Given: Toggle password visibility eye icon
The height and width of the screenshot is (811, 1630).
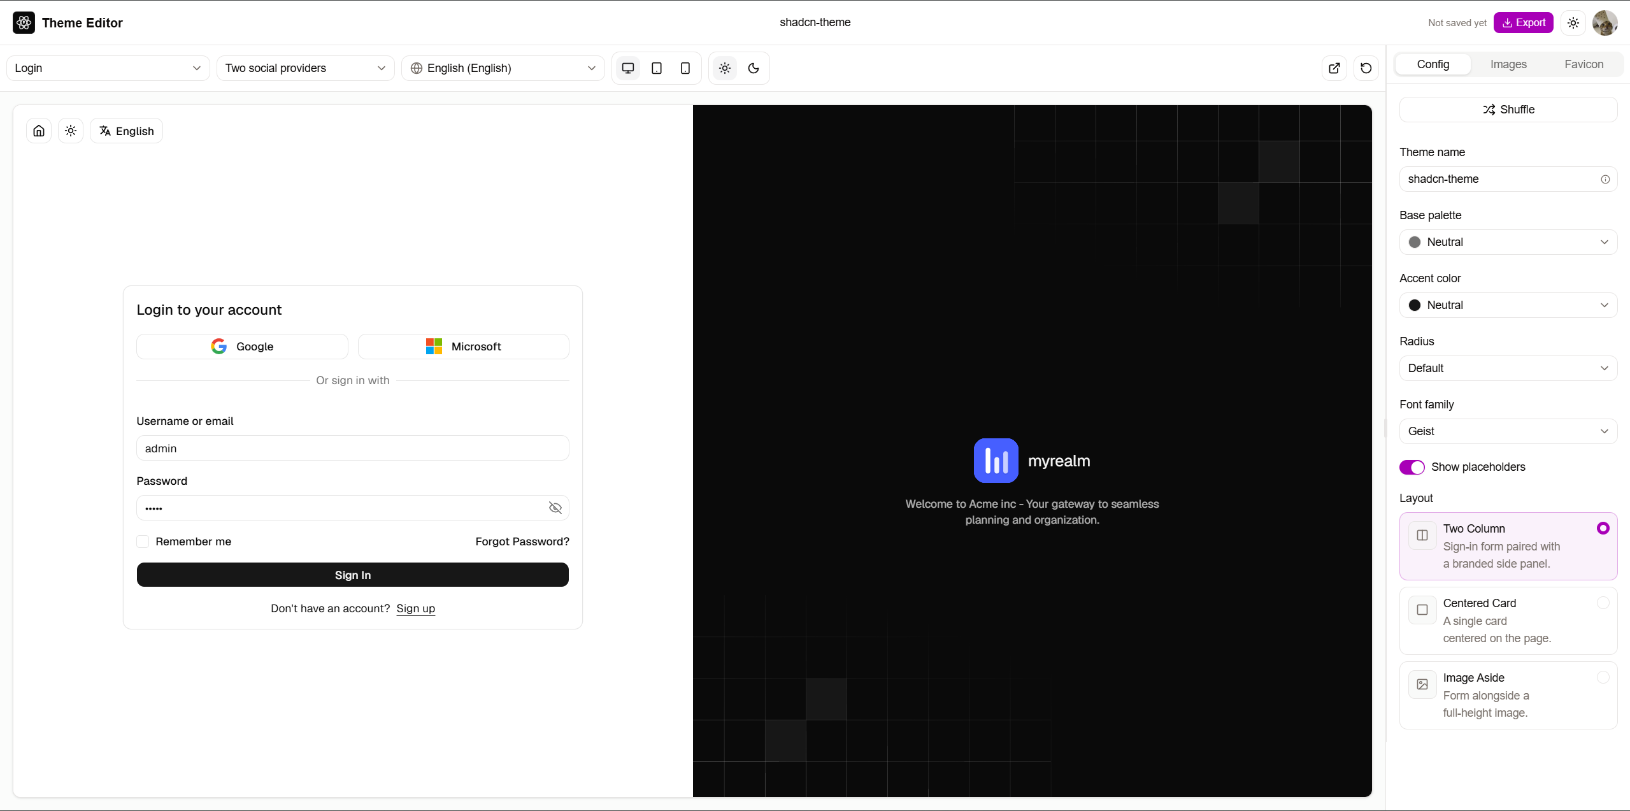Looking at the screenshot, I should click(555, 508).
